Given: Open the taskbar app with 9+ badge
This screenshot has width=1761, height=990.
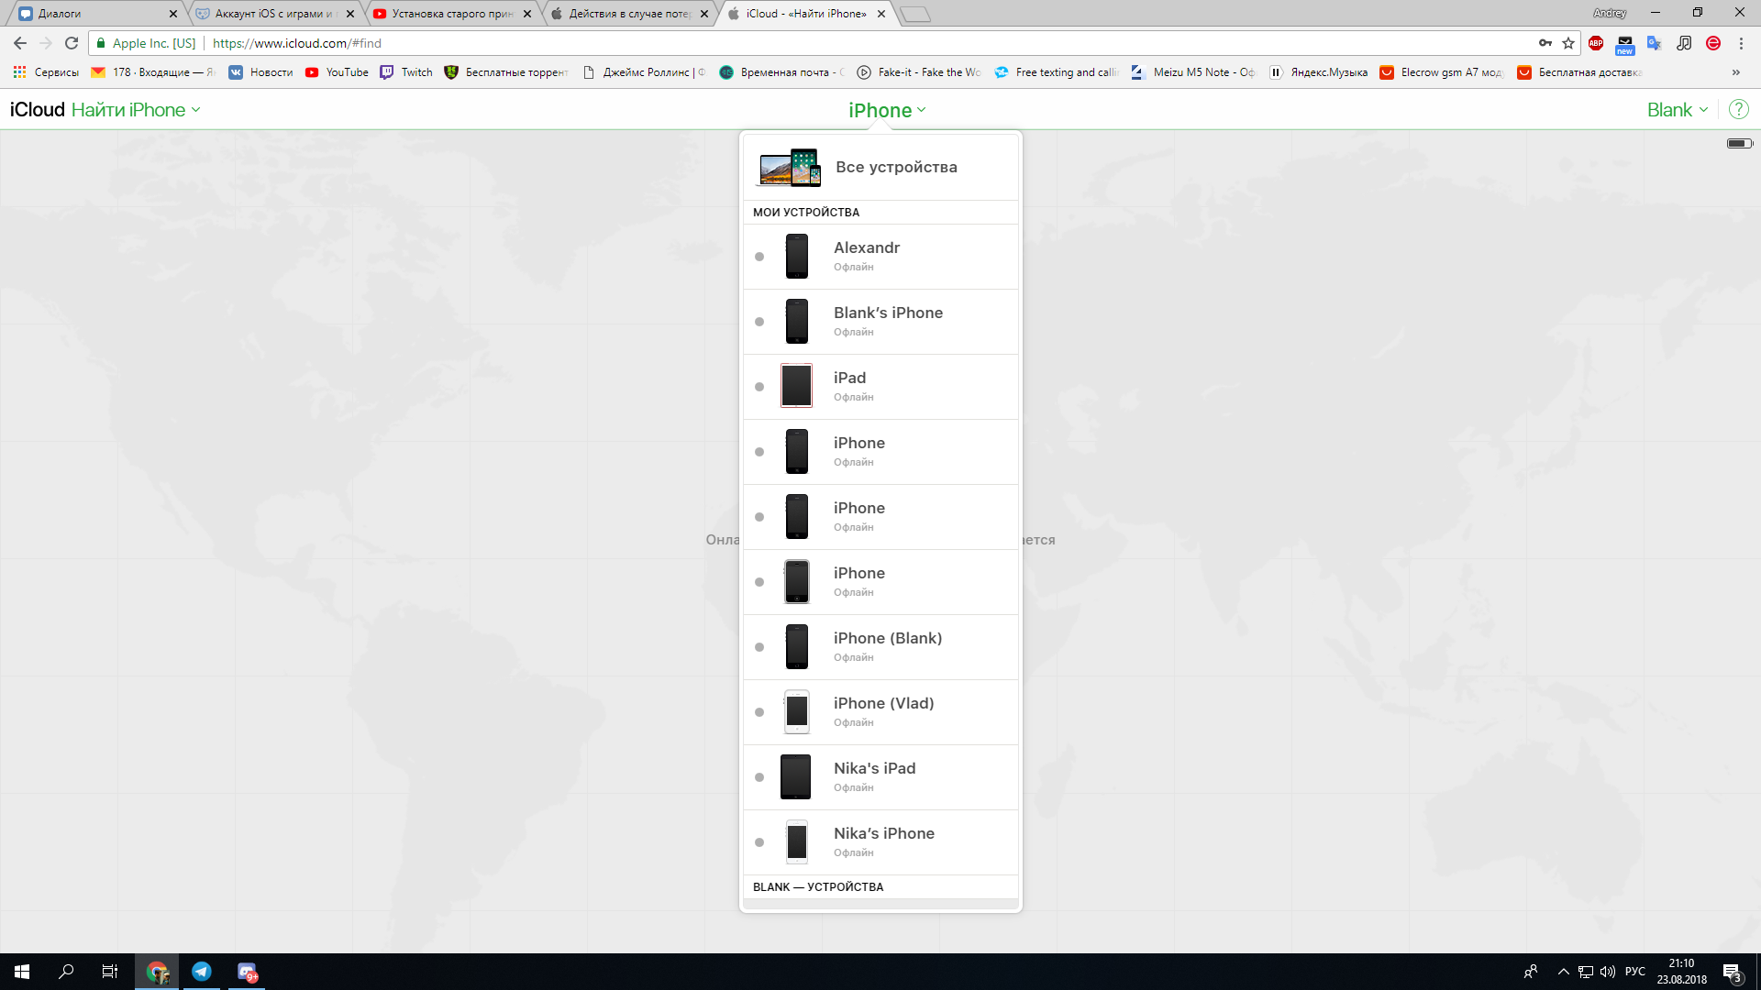Looking at the screenshot, I should coord(247,972).
